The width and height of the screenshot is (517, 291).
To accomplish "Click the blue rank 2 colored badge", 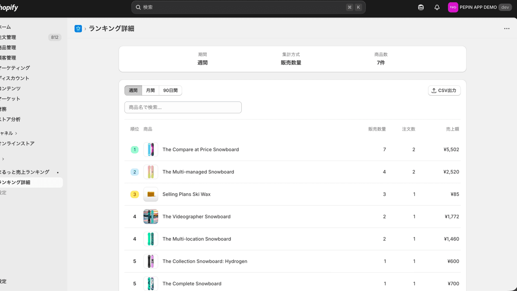I will 134,172.
